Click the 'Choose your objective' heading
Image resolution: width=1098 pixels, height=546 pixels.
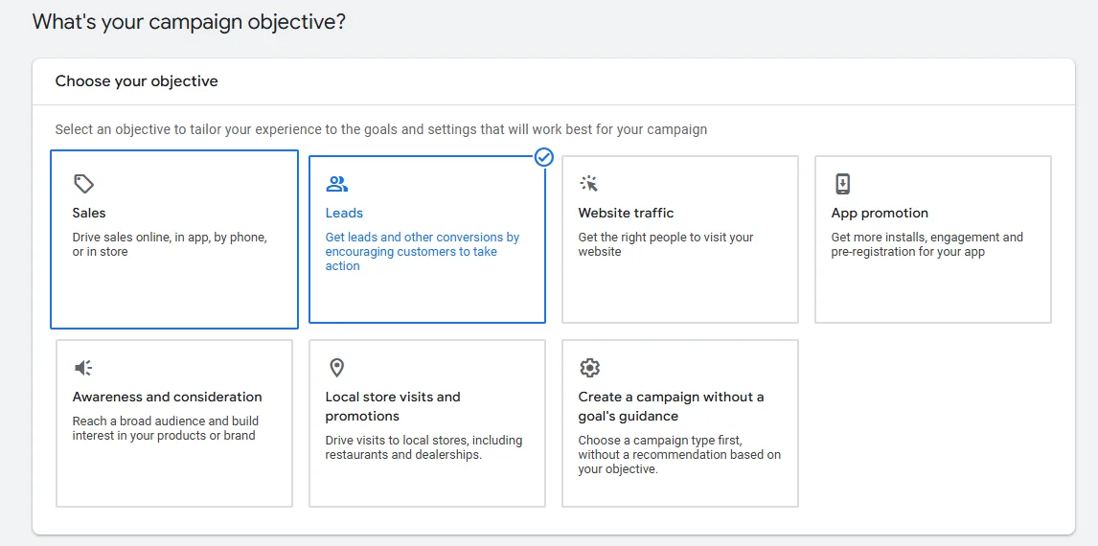click(137, 81)
